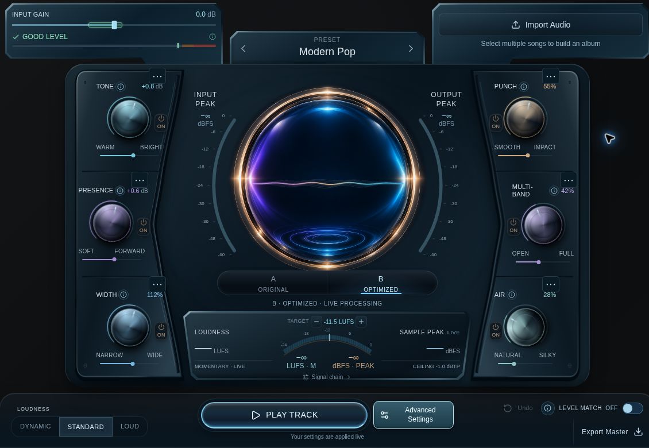Click the download icon beside Export Master

(638, 432)
